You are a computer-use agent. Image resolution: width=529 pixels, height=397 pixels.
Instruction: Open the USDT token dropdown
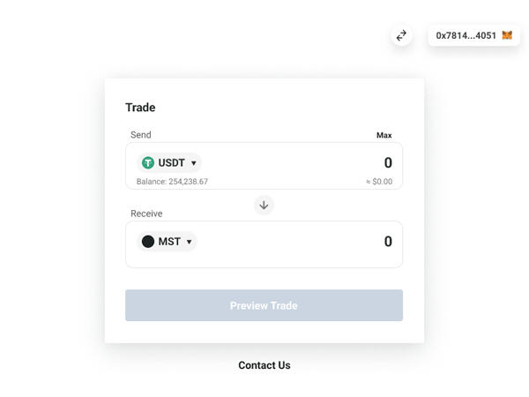coord(169,163)
